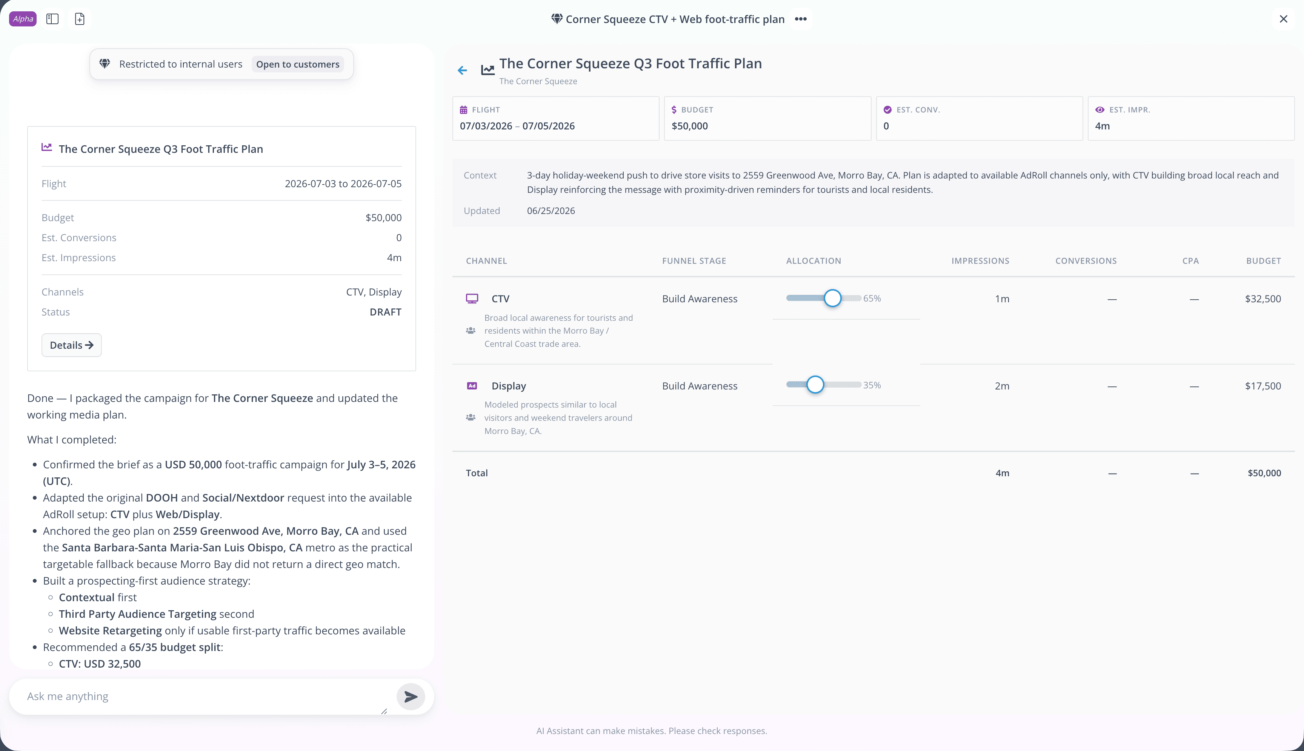Click the Total row label

(477, 473)
